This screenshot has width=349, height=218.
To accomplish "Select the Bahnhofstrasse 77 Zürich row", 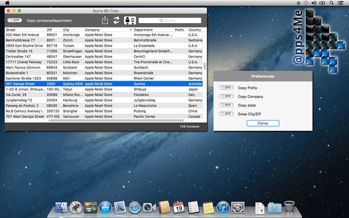I will pyautogui.click(x=104, y=40).
